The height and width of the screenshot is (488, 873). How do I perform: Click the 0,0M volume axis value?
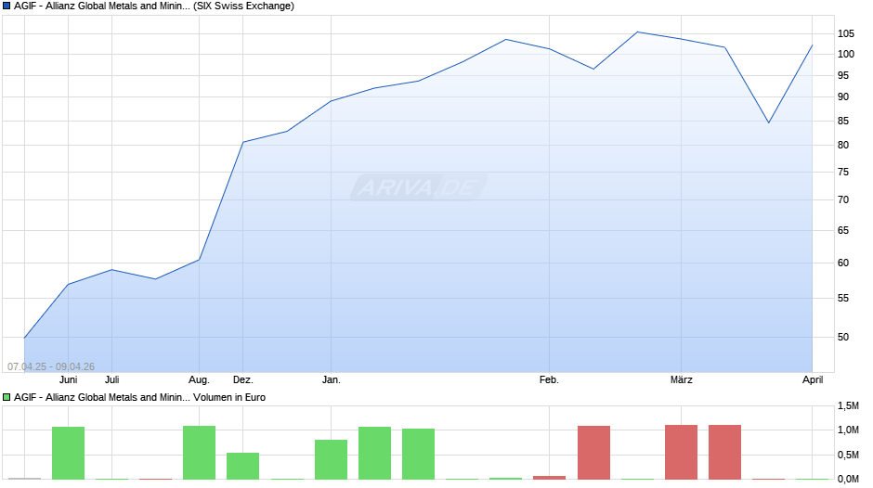(849, 479)
